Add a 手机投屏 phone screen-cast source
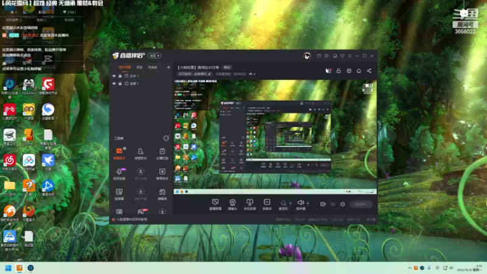The image size is (487, 274). click(x=250, y=205)
